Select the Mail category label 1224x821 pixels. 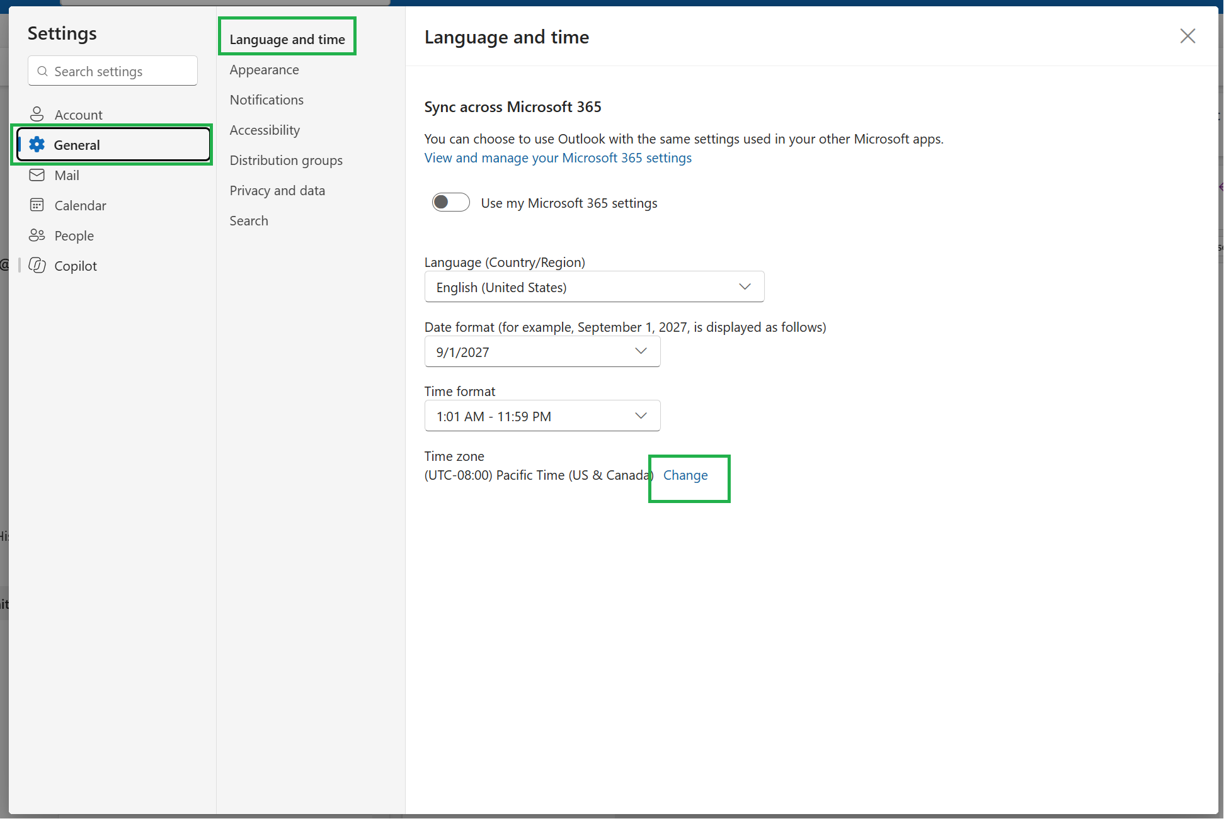pos(67,176)
